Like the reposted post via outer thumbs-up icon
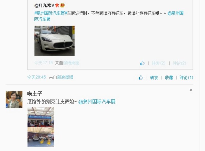Screen dimensions: 205x151 [141, 77]
